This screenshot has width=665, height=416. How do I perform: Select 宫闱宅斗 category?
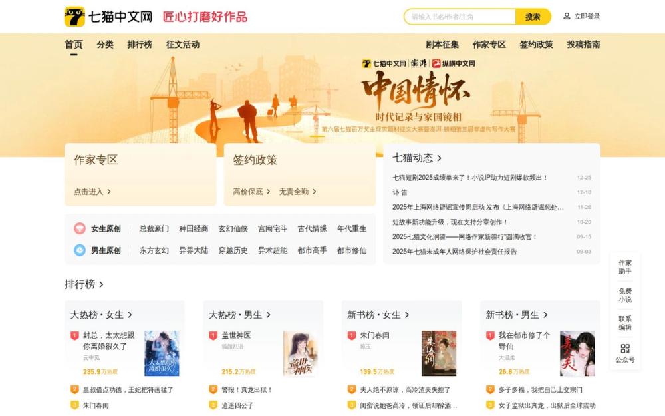pyautogui.click(x=273, y=228)
